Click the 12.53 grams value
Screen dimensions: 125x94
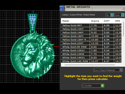click(95, 43)
